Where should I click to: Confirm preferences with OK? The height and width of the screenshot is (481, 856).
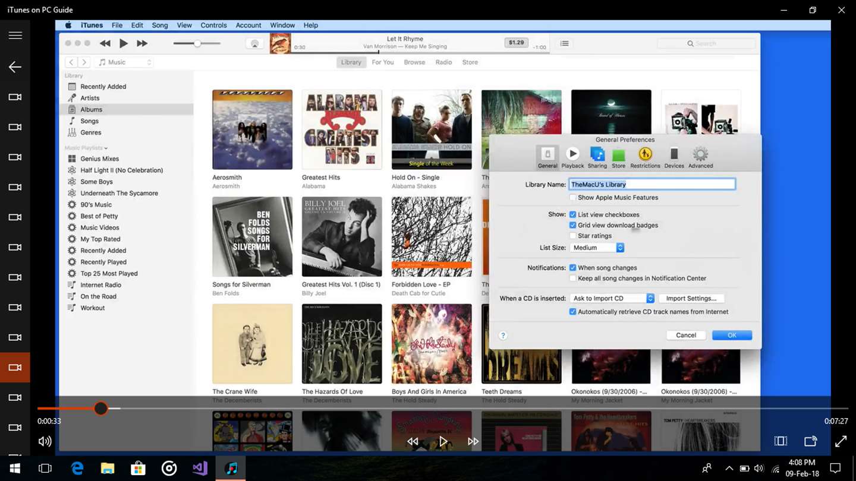point(732,336)
